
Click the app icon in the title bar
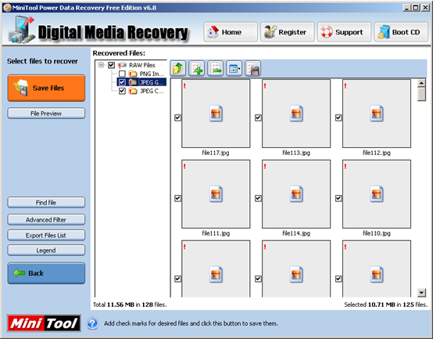[7, 8]
